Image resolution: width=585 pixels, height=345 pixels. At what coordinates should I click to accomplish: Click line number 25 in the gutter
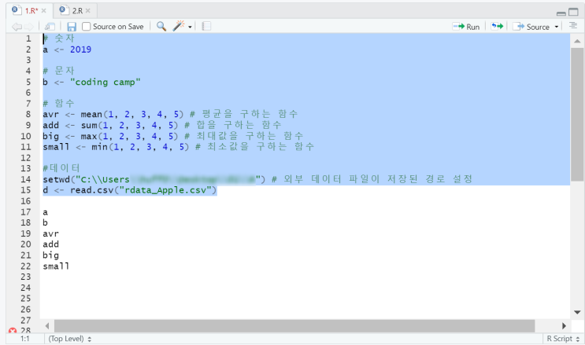[26, 299]
